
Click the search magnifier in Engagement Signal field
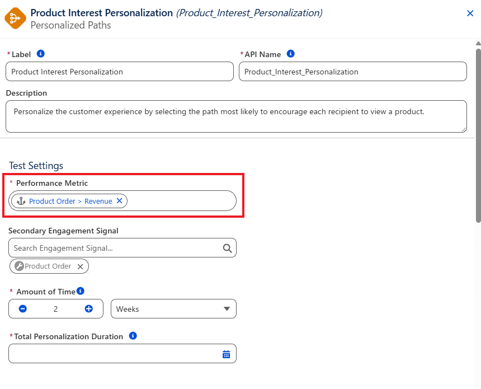(227, 248)
